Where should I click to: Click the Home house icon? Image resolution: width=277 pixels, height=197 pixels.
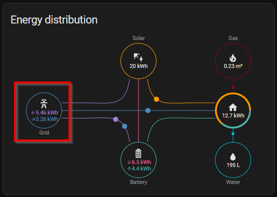coord(233,107)
